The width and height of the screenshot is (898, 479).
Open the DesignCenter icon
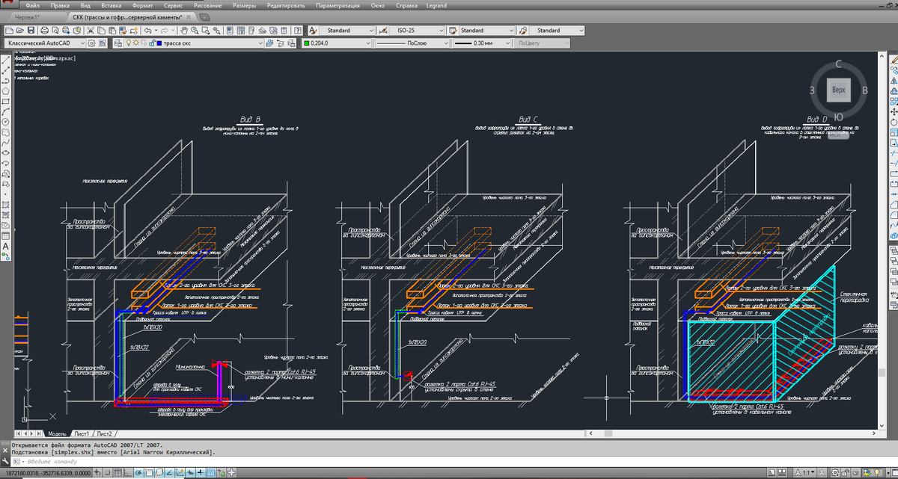(240, 31)
